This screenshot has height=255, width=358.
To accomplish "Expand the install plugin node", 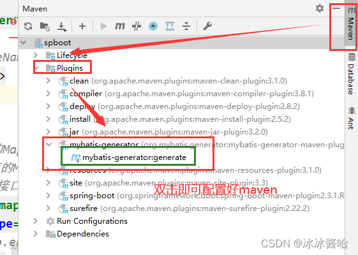I will [48, 119].
